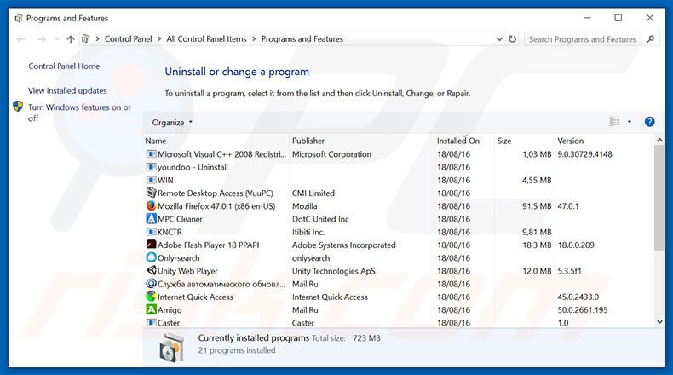The image size is (673, 375).
Task: Click the Only-search program icon
Action: pos(151,257)
